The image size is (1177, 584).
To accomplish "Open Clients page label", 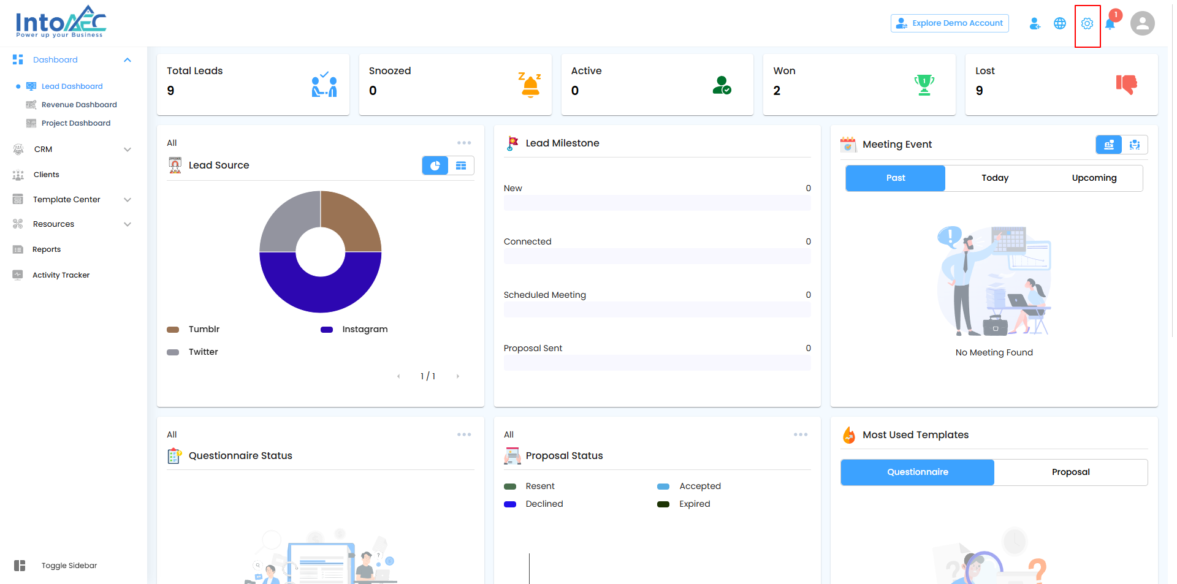I will tap(47, 175).
